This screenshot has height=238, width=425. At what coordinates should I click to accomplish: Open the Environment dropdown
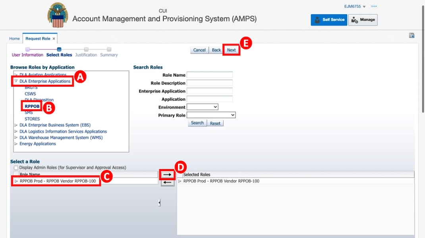[202, 107]
